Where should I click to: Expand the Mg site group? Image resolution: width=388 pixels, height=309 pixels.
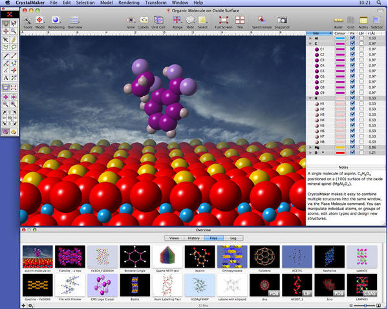tap(309, 148)
